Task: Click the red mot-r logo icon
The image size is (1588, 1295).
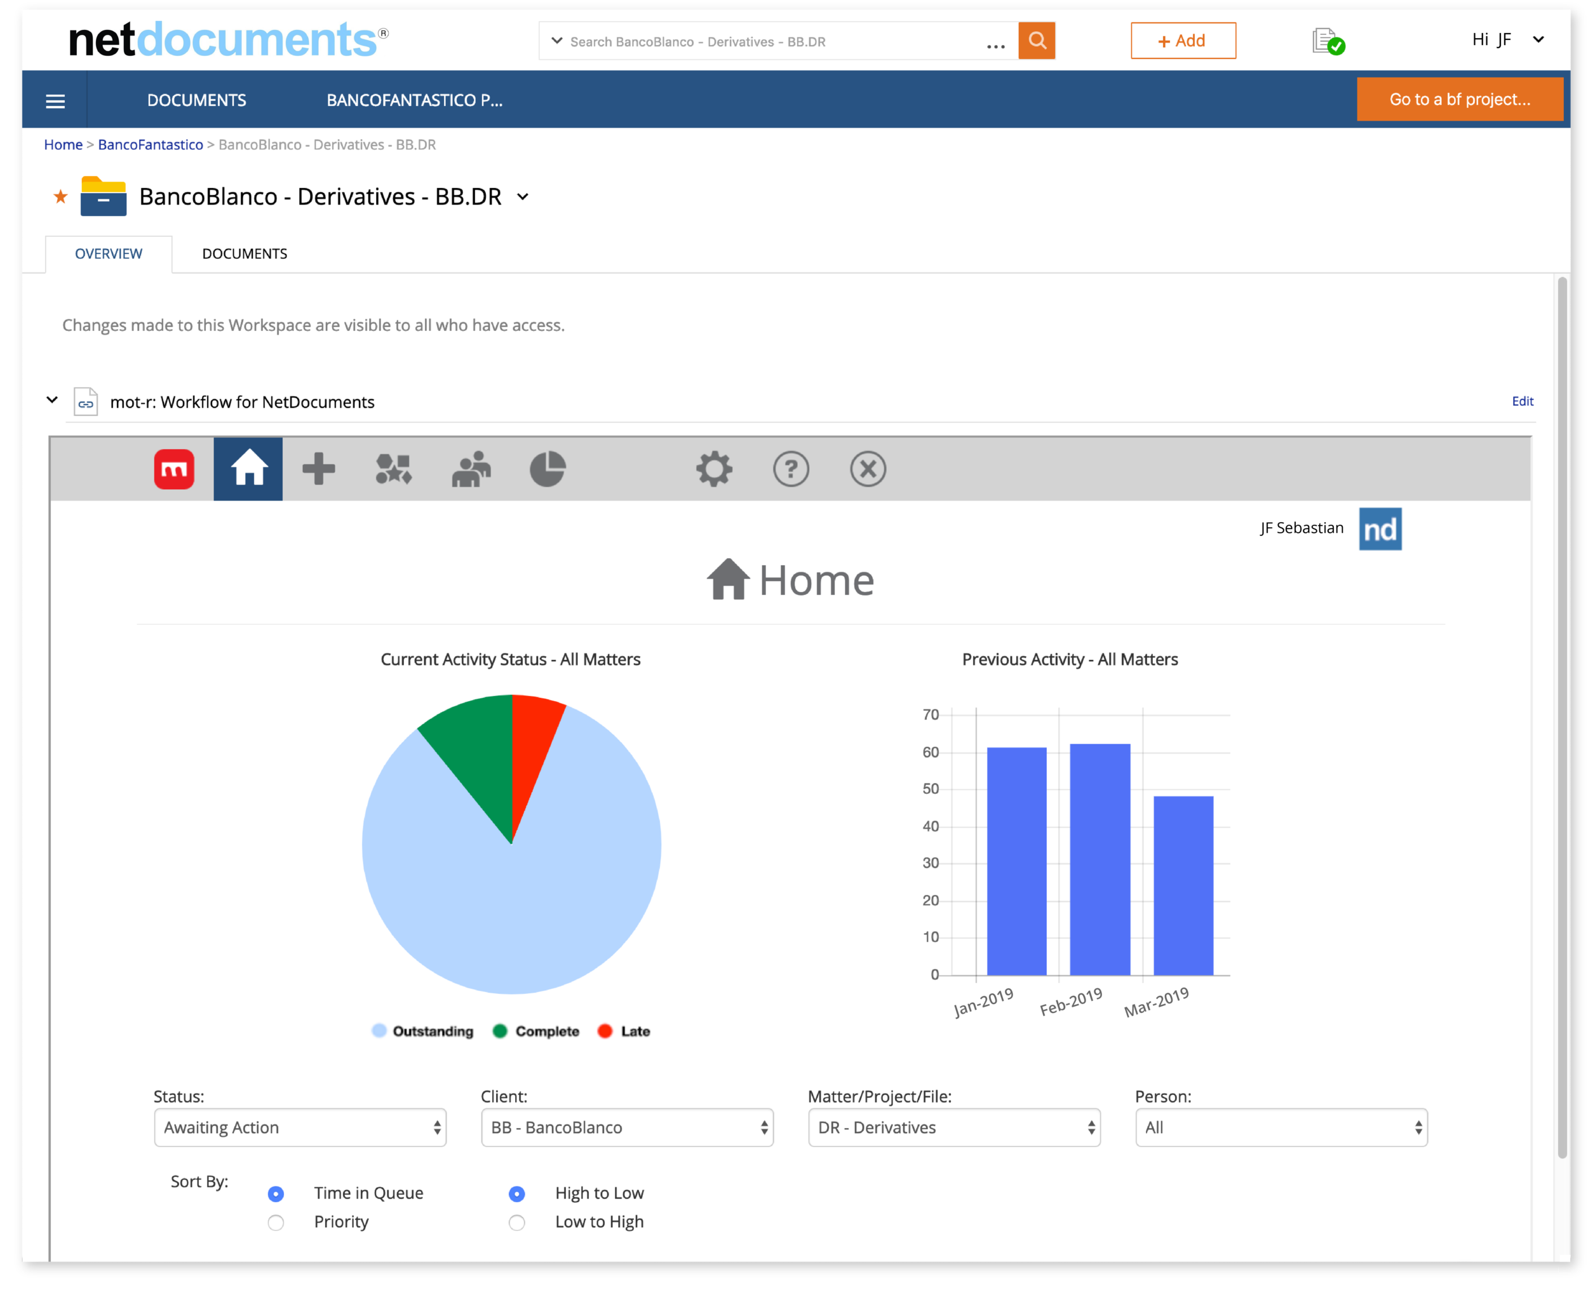Action: click(x=174, y=469)
